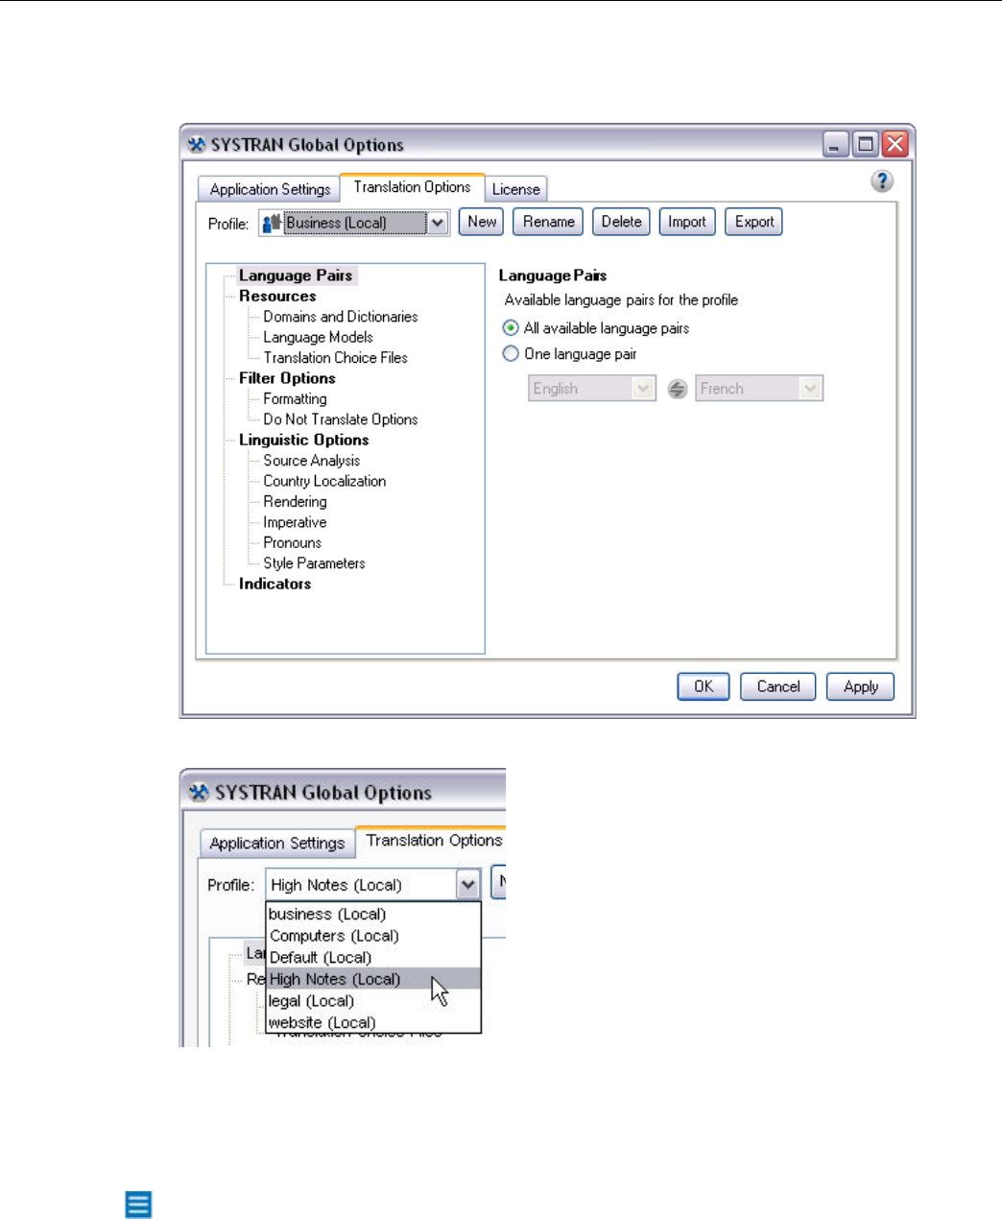Open Language Models tree item

point(318,337)
